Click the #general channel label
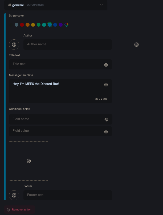163x215 pixels. pyautogui.click(x=15, y=5)
